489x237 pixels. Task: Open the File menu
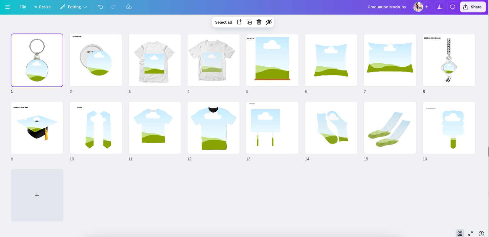pos(22,7)
